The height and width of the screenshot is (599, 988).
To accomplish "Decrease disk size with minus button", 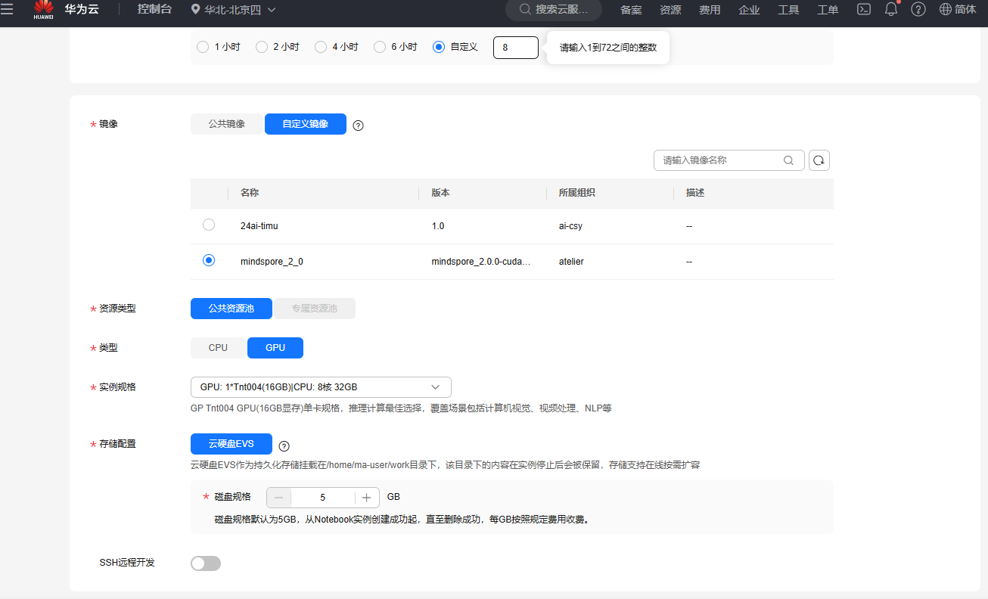I will coord(279,498).
